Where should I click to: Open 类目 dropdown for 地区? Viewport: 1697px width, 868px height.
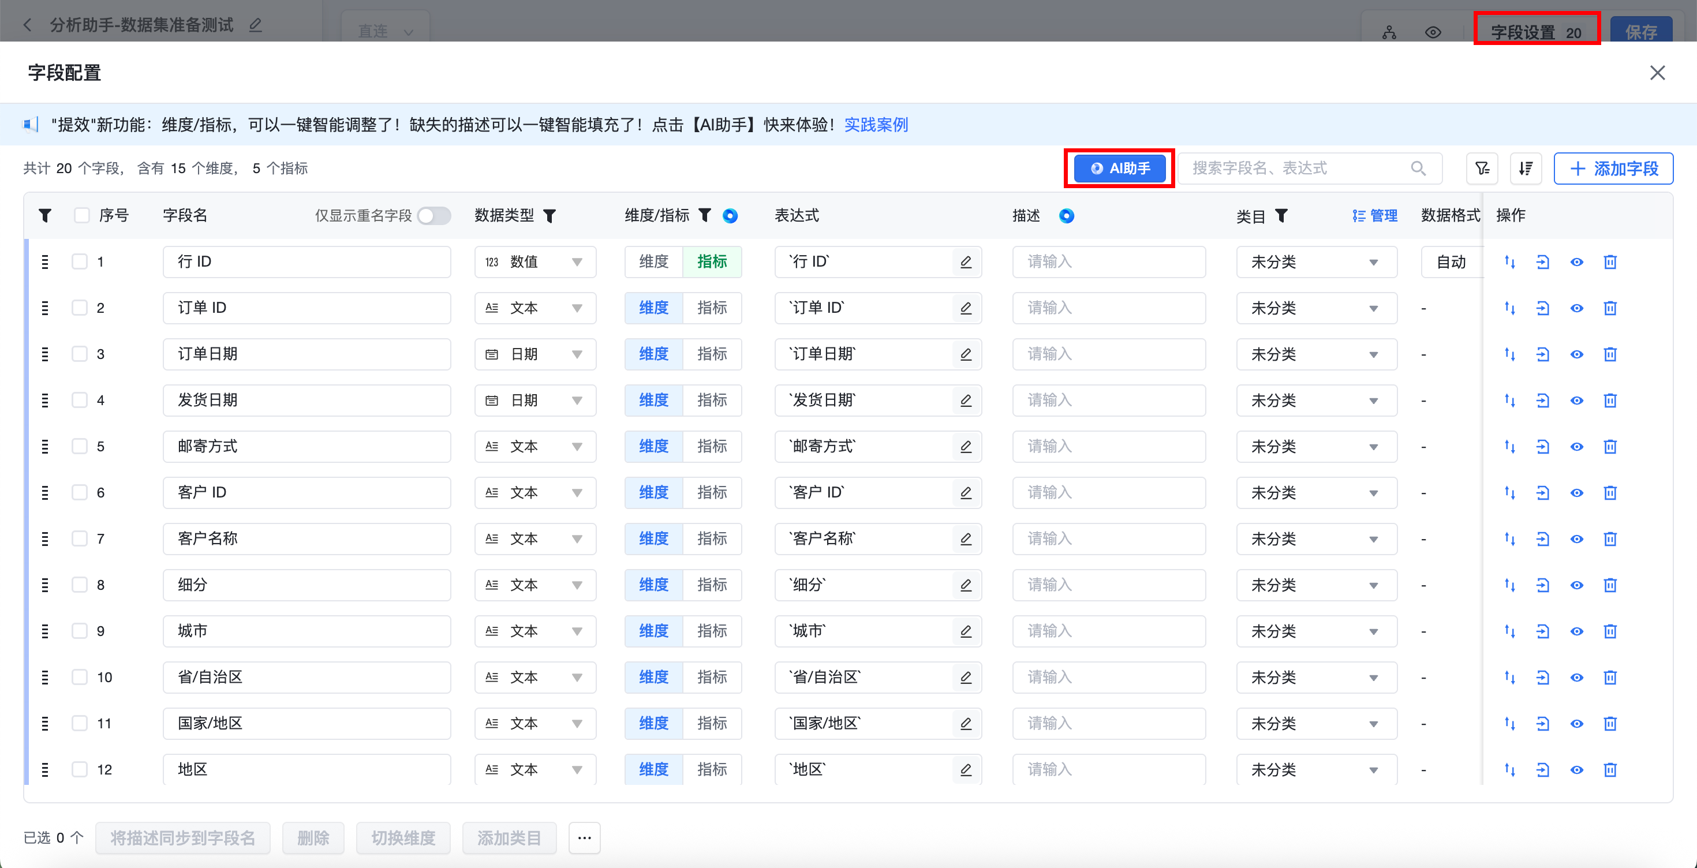(x=1316, y=769)
